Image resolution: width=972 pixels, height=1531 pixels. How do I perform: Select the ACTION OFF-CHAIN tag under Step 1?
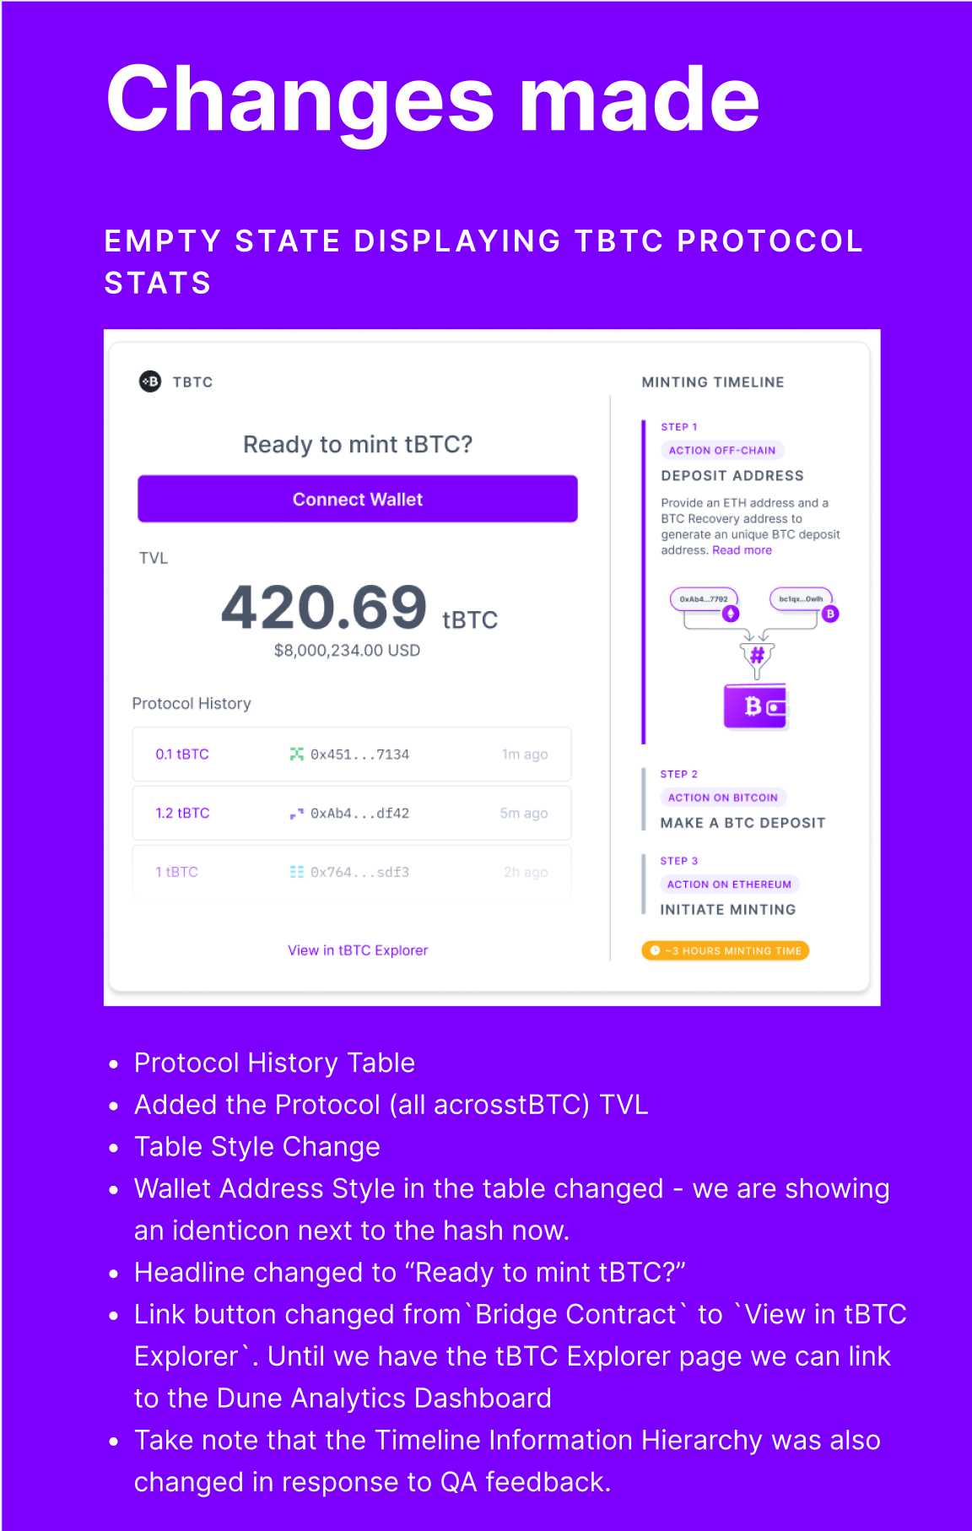tap(722, 449)
